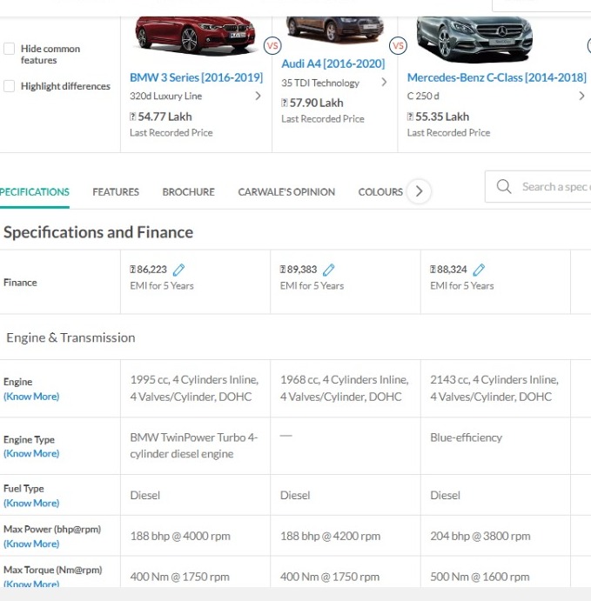Expand the BMW 320d Luxury Line variant chevron
The height and width of the screenshot is (601, 591).
click(x=259, y=96)
